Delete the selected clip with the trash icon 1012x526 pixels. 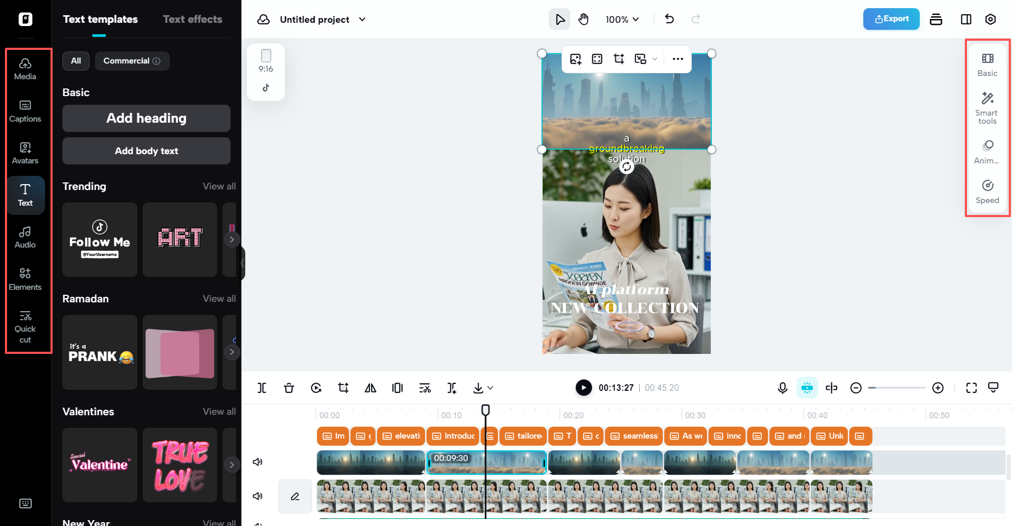click(289, 388)
